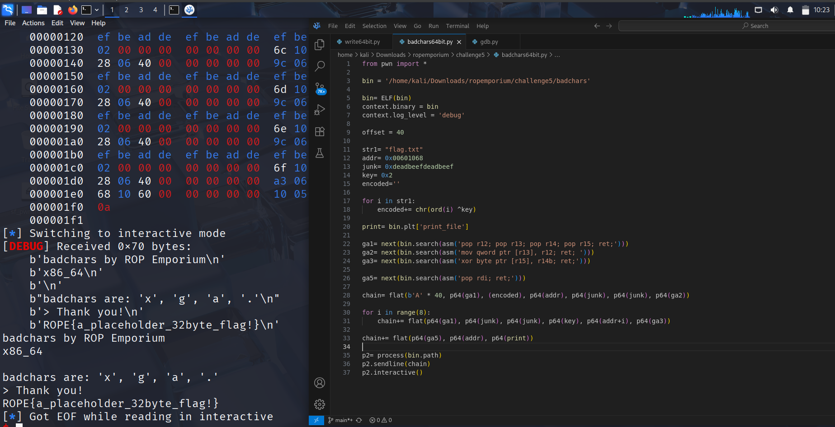Open the Explorer view in the activity bar
Image resolution: width=835 pixels, height=427 pixels.
coord(320,44)
